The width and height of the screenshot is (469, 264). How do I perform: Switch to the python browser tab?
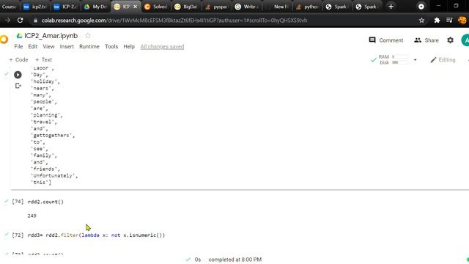tap(306, 7)
